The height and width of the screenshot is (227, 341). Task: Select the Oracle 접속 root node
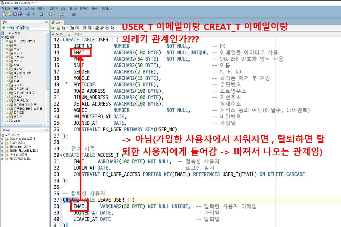click(12, 33)
